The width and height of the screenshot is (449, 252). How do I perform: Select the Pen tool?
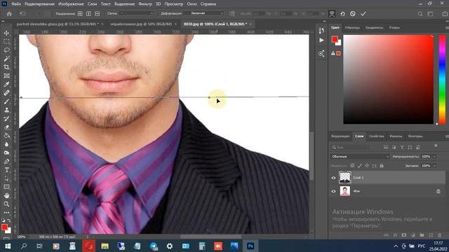tap(6, 162)
